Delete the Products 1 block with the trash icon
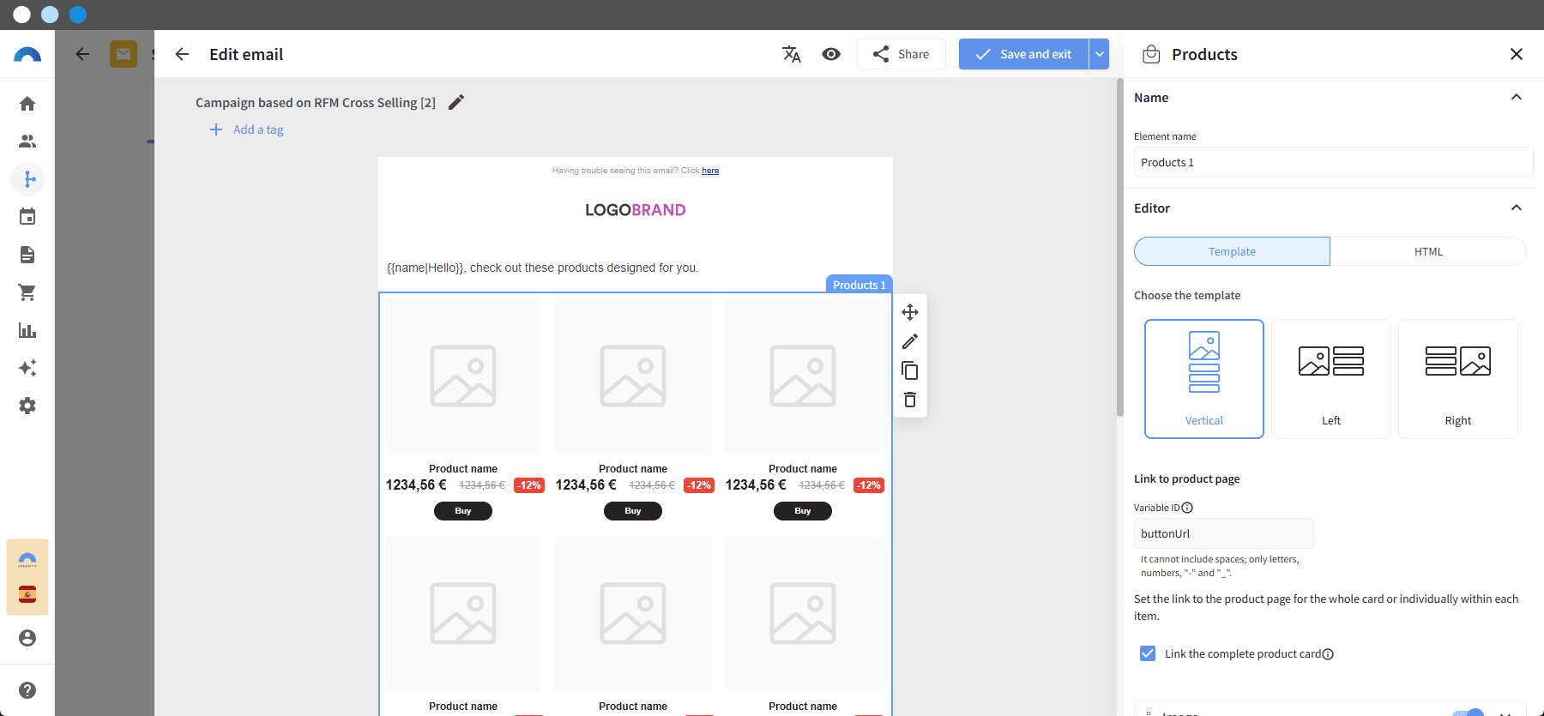 910,400
